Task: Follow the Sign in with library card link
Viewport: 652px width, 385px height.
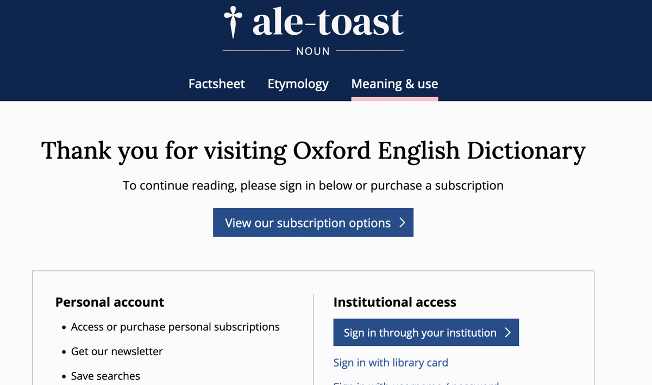Action: click(x=391, y=362)
